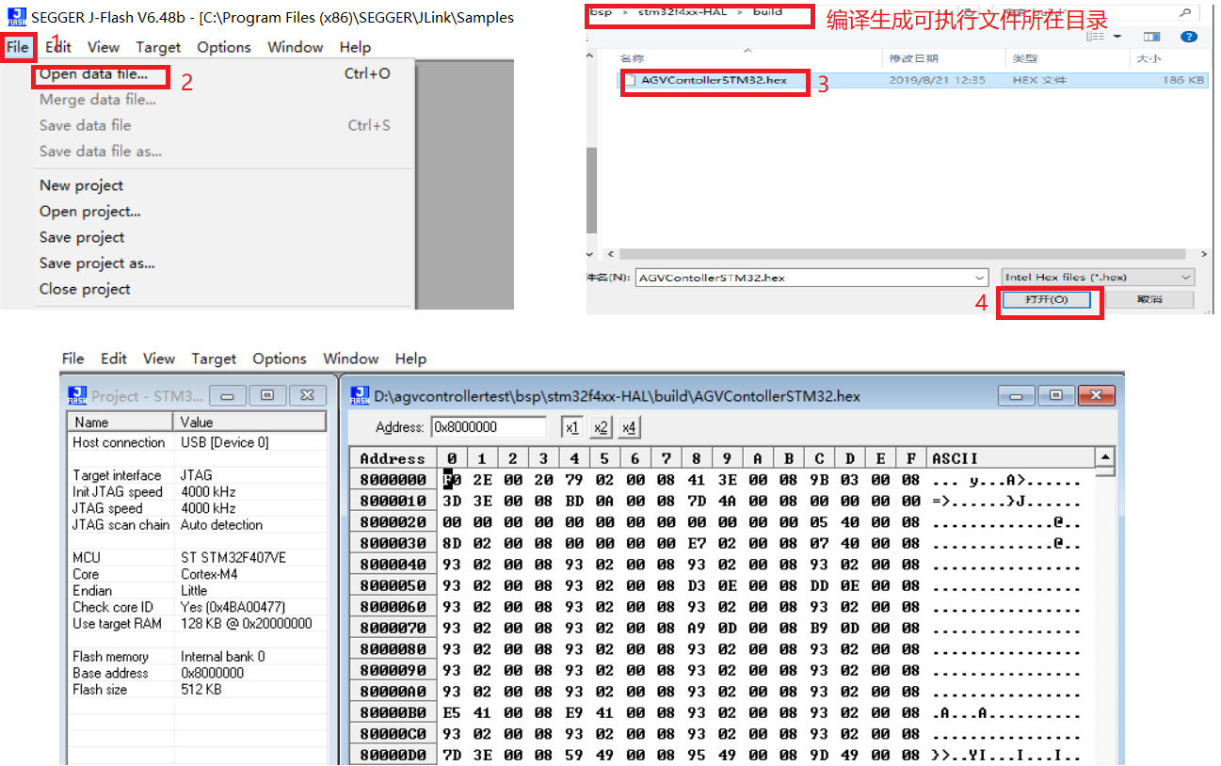Open help with the blue question mark icon
The image size is (1221, 766).
tap(1189, 37)
